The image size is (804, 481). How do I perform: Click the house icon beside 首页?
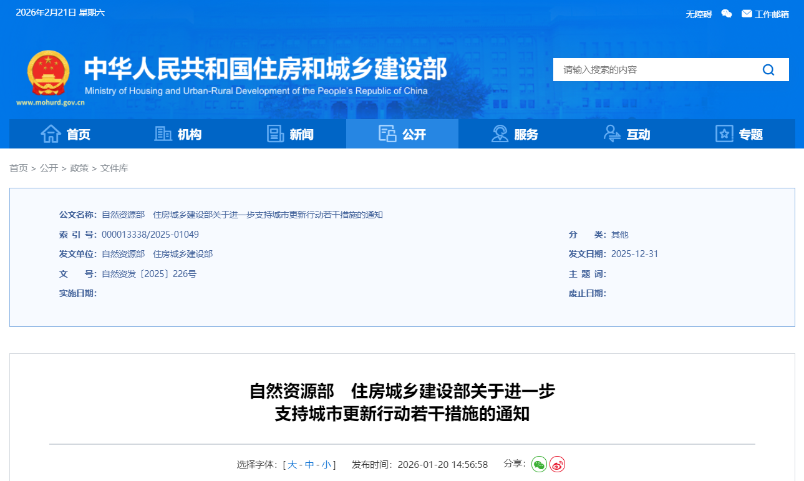[51, 134]
